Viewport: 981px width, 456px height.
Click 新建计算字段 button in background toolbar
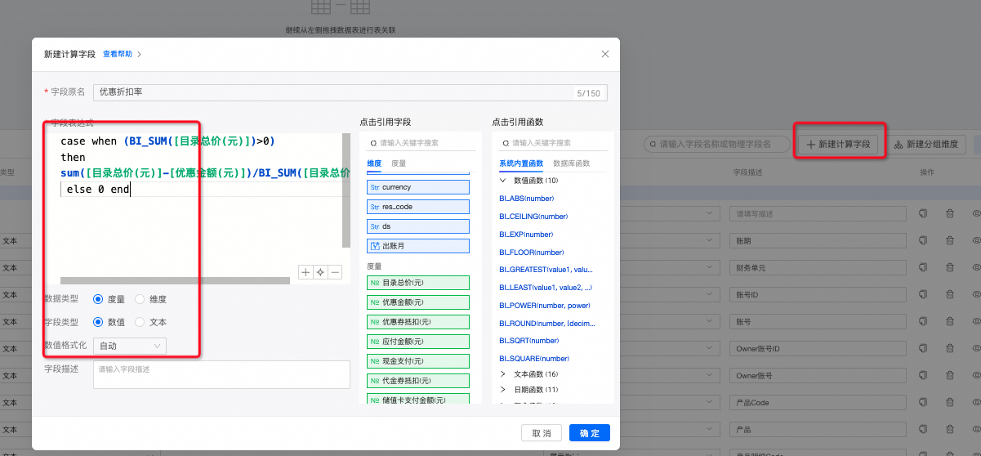point(840,145)
